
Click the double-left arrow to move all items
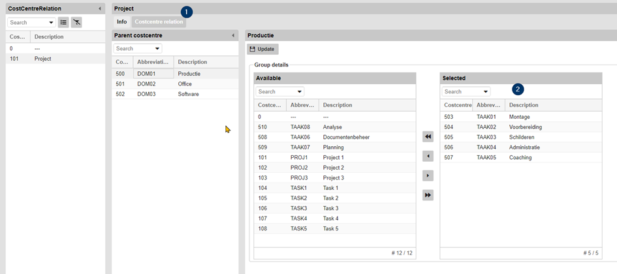pos(428,137)
